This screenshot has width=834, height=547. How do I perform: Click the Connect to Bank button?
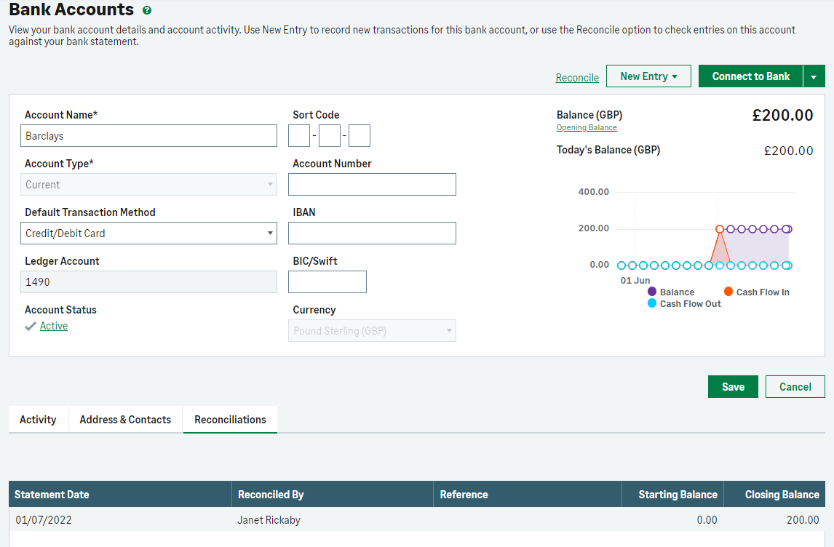pos(750,76)
